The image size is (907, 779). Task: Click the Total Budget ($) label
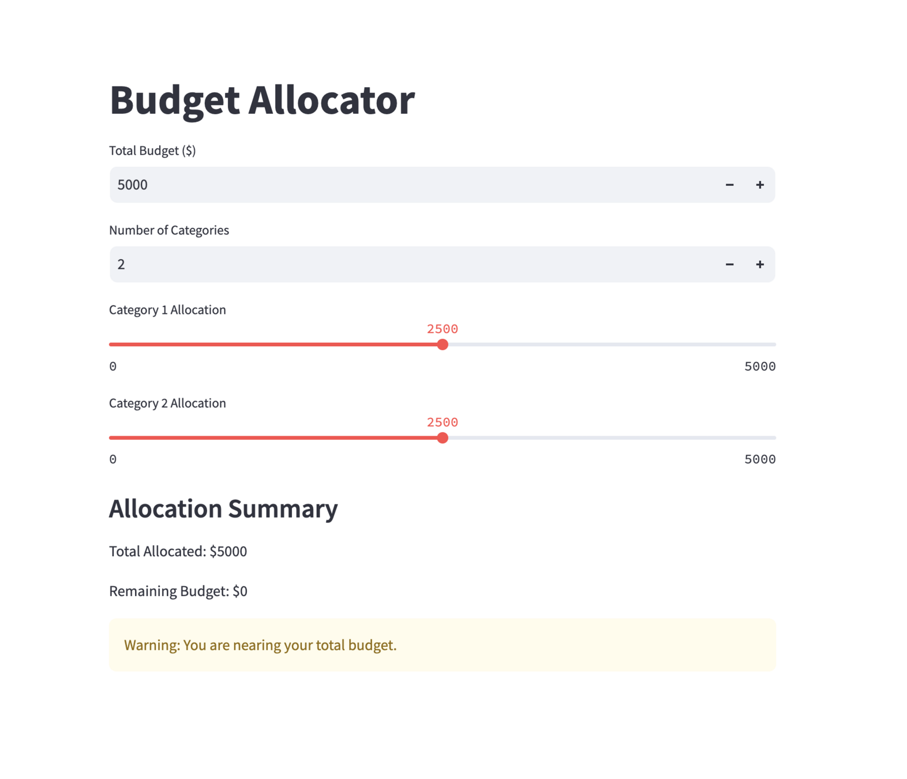(x=152, y=151)
